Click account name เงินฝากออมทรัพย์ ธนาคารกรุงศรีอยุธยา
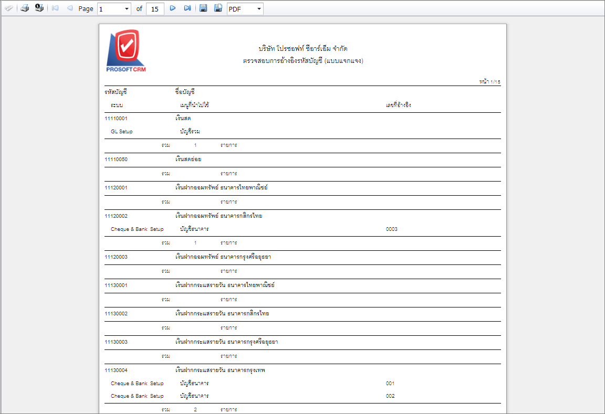 223,257
